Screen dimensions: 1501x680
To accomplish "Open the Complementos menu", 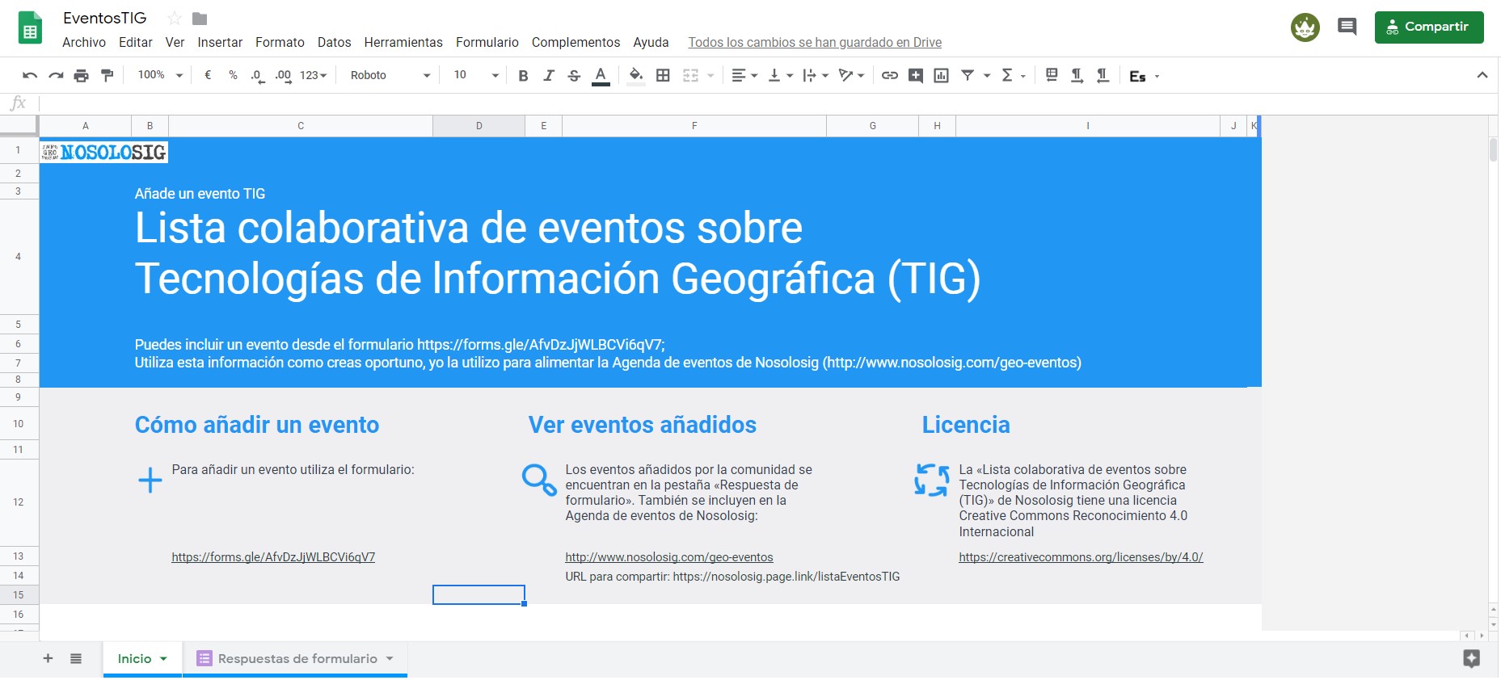I will pos(576,42).
